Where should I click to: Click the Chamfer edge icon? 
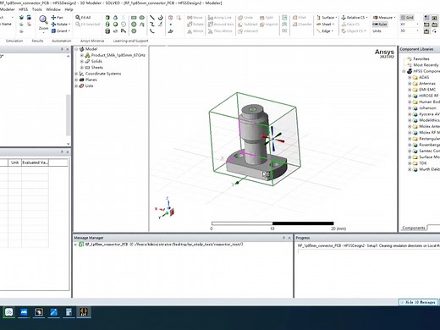pos(302,25)
